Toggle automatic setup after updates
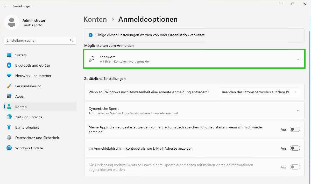This screenshot has width=311, height=184. (295, 167)
